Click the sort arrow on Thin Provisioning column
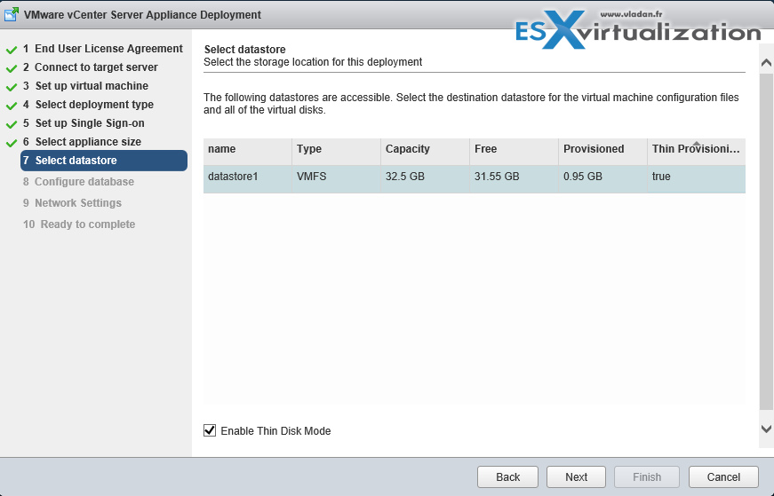Viewport: 774px width, 496px height. (x=696, y=144)
